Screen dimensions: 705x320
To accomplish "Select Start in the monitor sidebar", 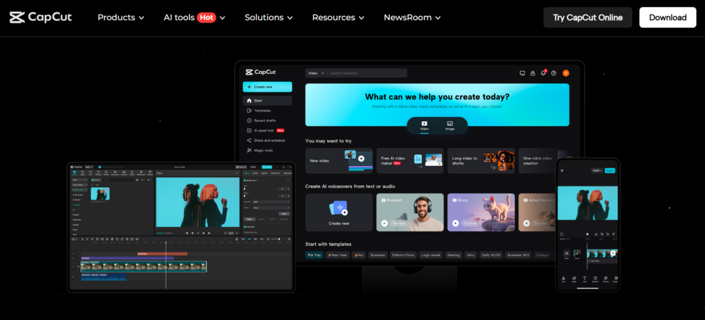I will pyautogui.click(x=268, y=100).
